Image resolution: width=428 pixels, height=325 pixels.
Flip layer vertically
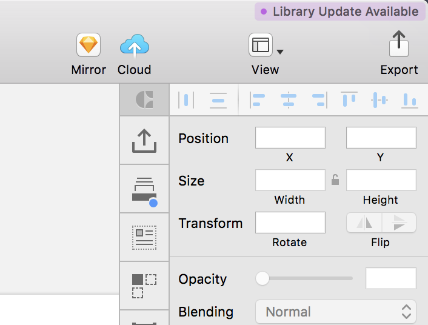point(399,223)
